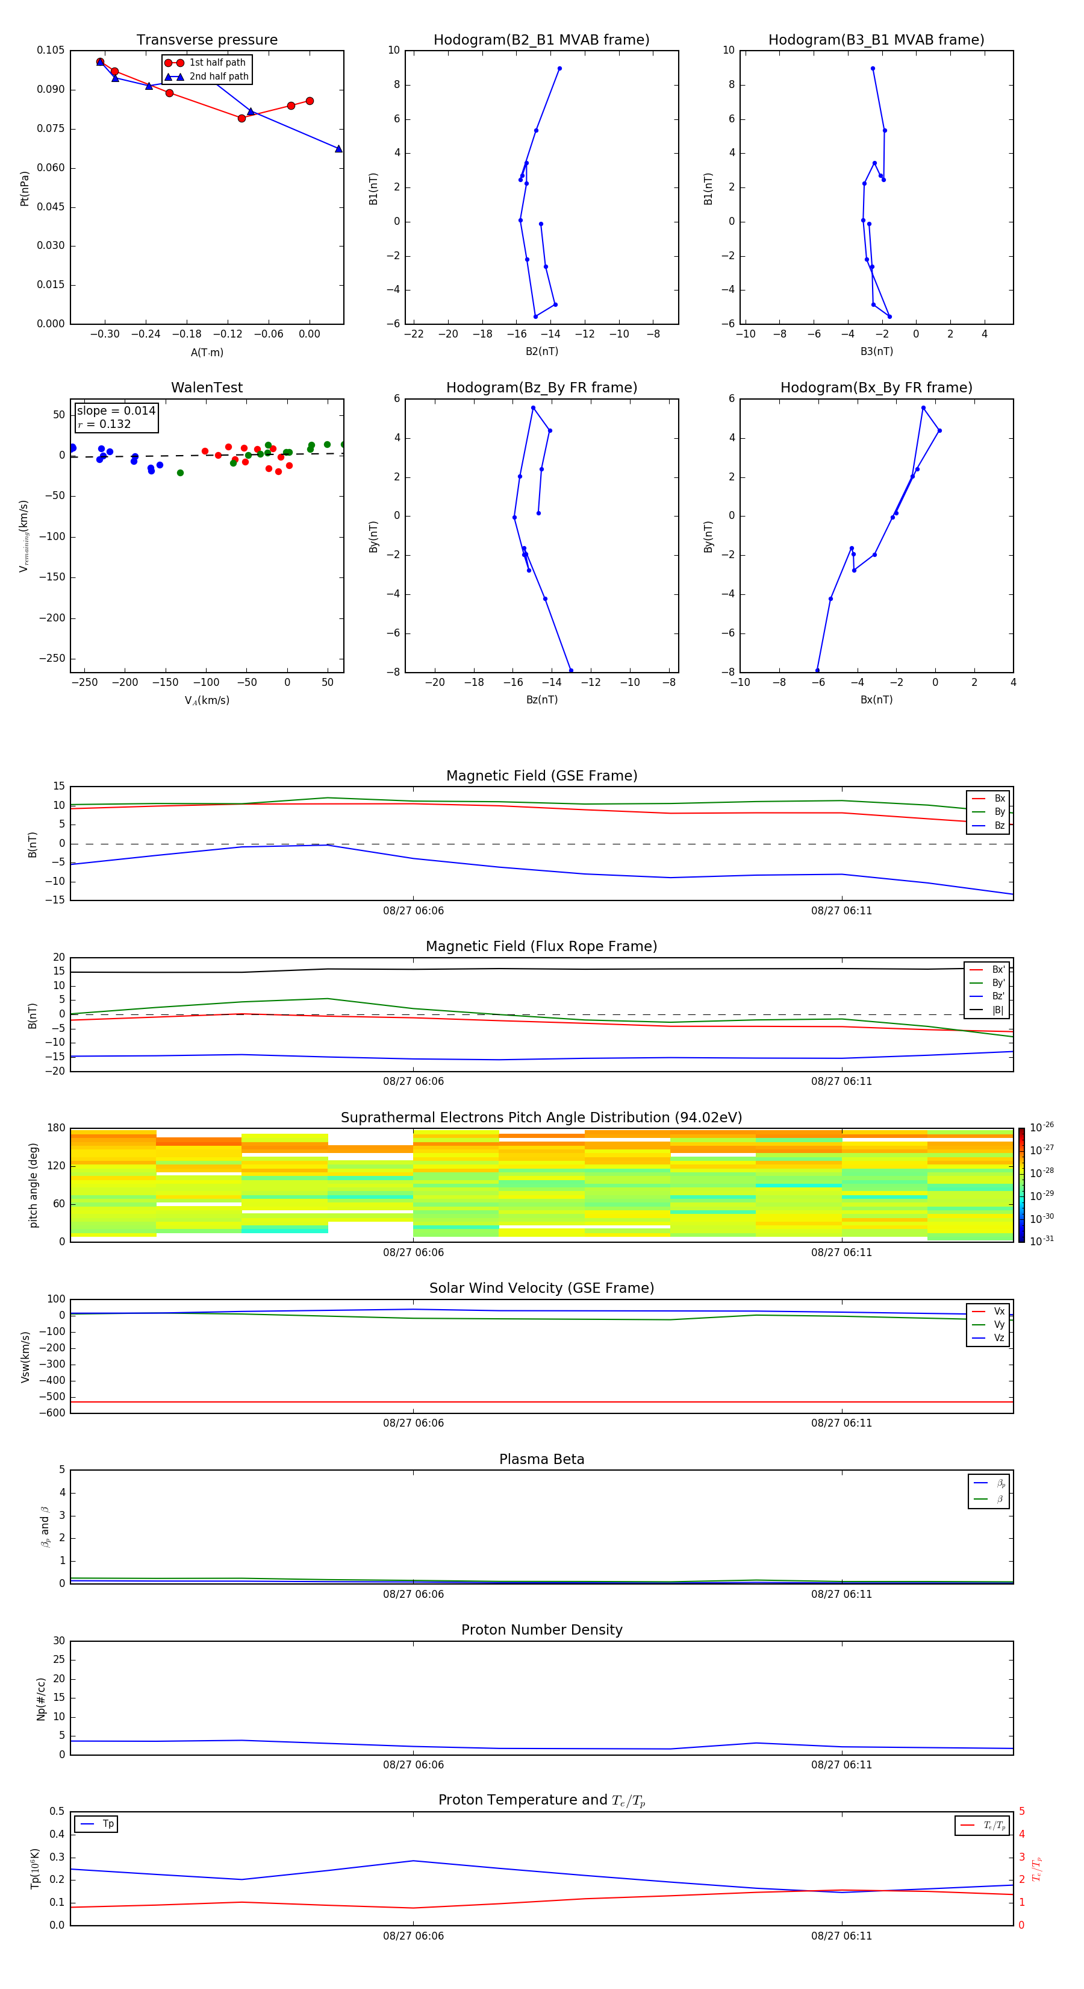The height and width of the screenshot is (1989, 1084).
Task: Click the 'Pt(nPa)' y-axis label
Action: (x=24, y=189)
